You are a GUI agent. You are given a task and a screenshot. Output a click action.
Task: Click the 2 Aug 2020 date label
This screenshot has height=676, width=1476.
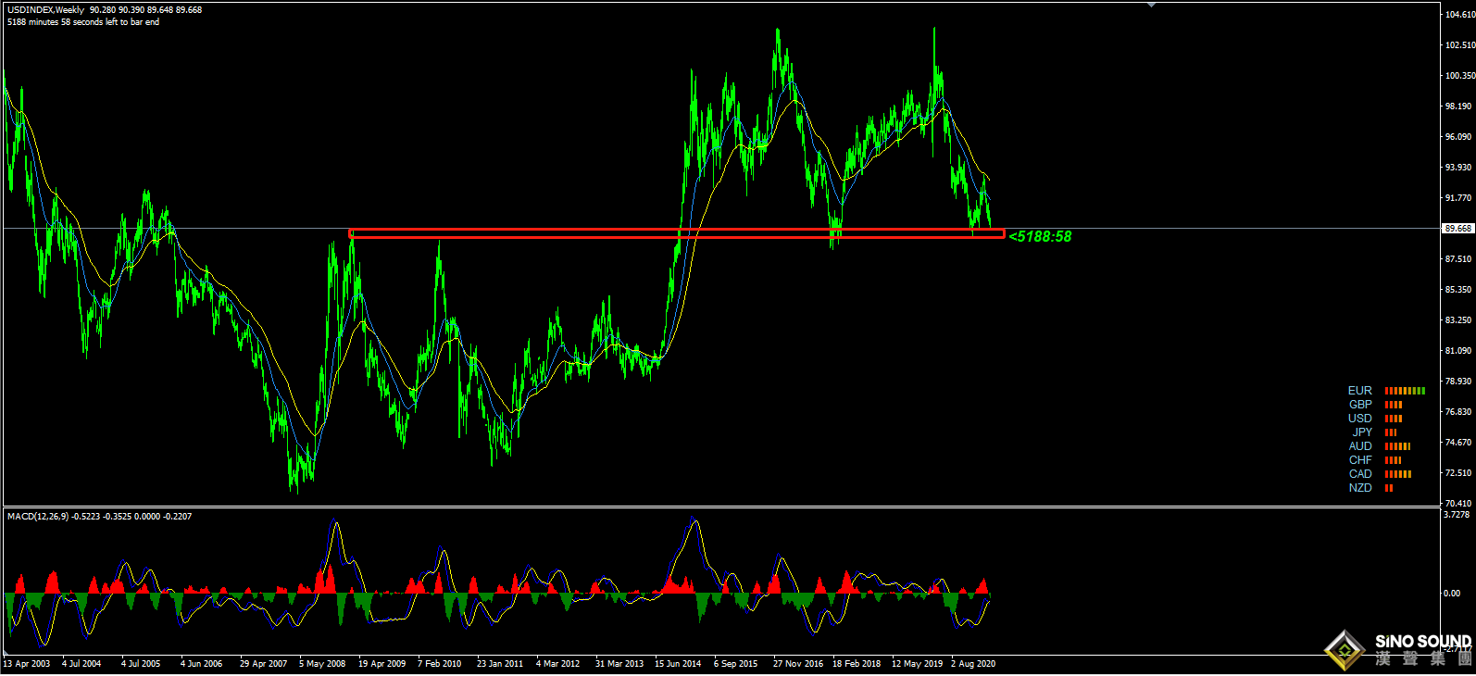973,663
